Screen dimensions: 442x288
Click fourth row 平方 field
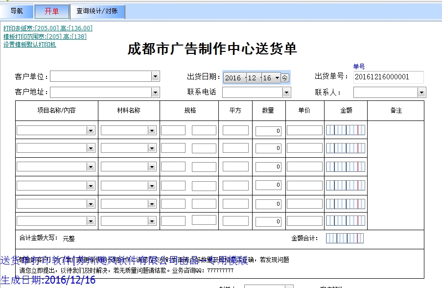[x=235, y=186]
